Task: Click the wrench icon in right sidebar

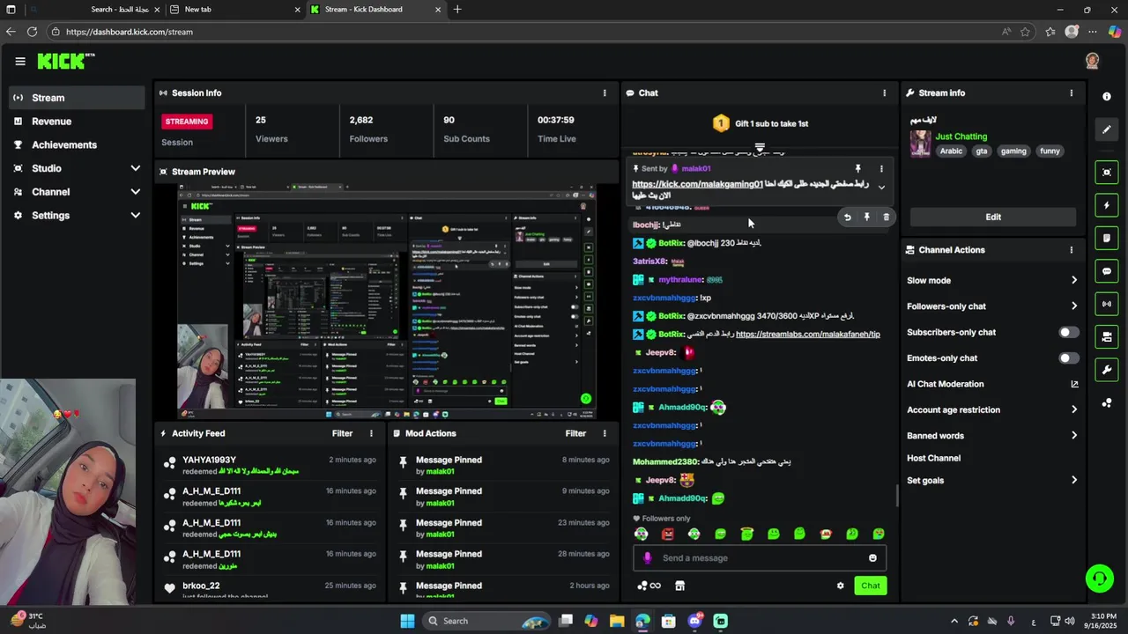Action: click(x=1107, y=370)
